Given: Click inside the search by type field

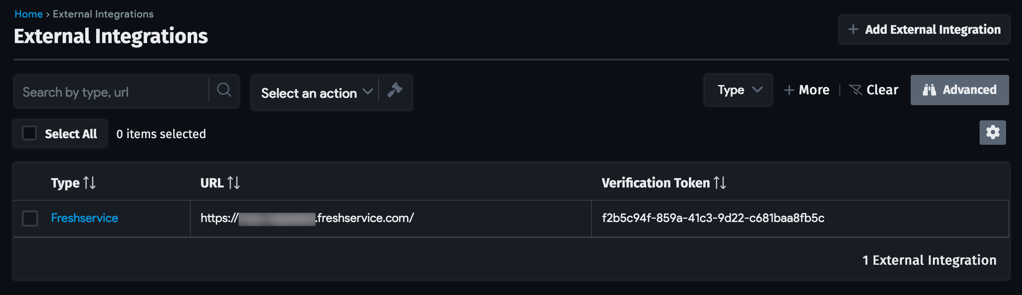Looking at the screenshot, I should click(111, 91).
